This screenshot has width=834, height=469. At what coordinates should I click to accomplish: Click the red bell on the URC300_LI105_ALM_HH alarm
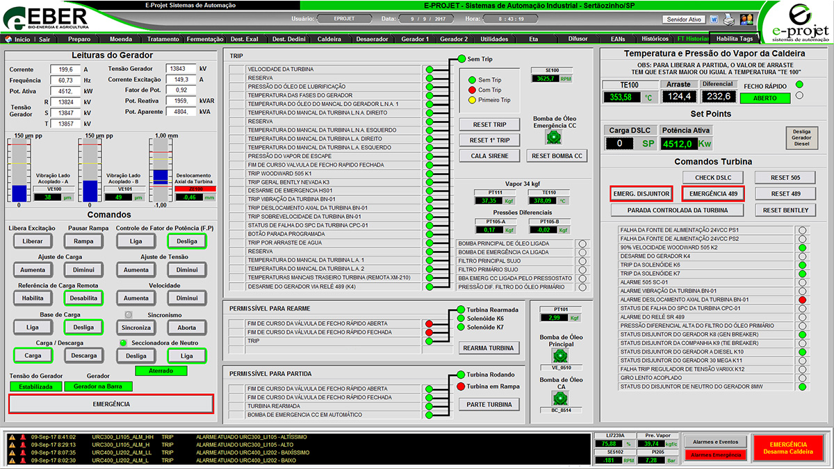tap(22, 437)
